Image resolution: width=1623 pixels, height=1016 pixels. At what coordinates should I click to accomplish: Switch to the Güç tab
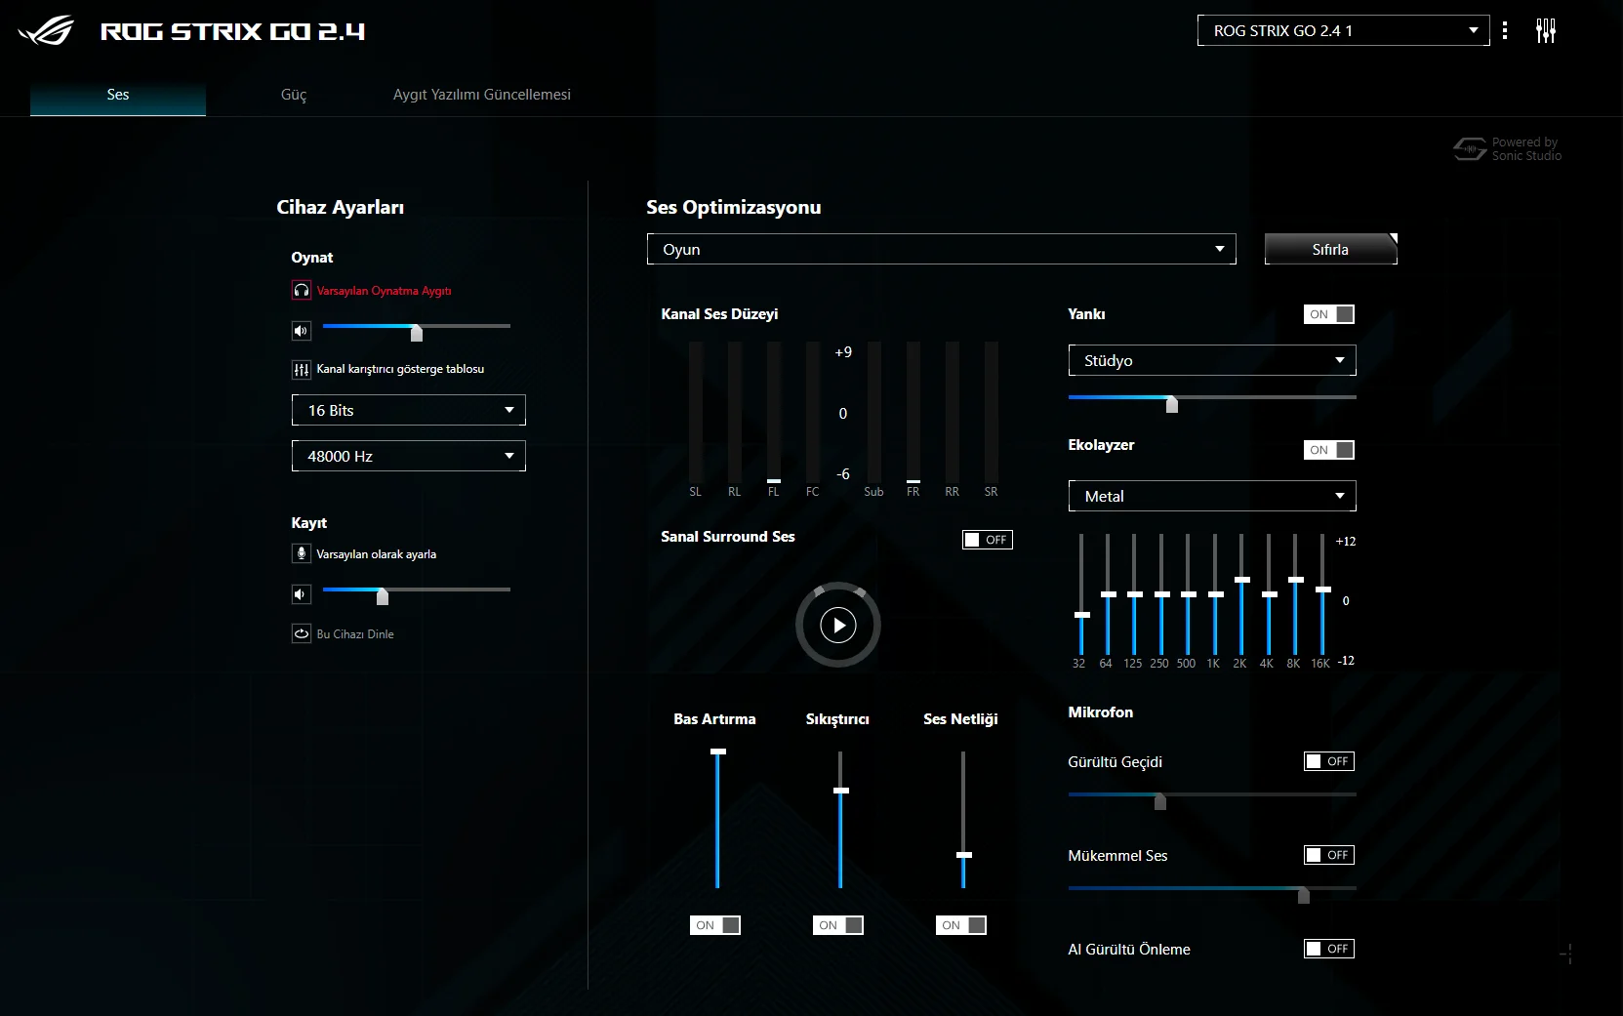[x=294, y=95]
